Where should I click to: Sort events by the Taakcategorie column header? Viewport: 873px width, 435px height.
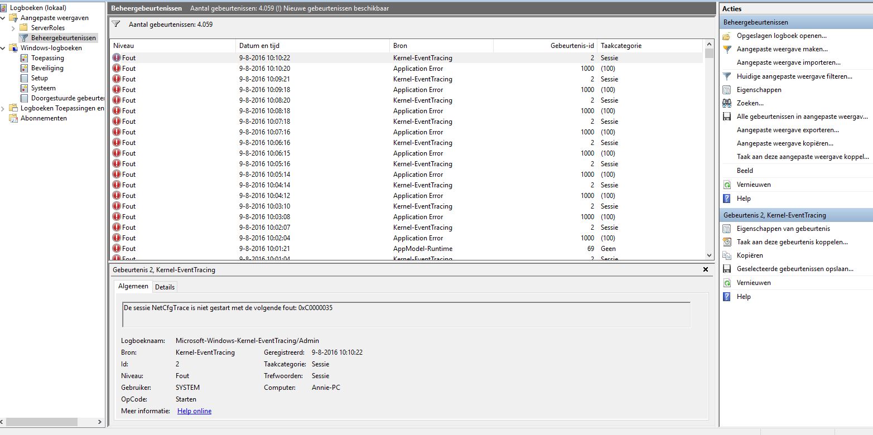point(650,46)
